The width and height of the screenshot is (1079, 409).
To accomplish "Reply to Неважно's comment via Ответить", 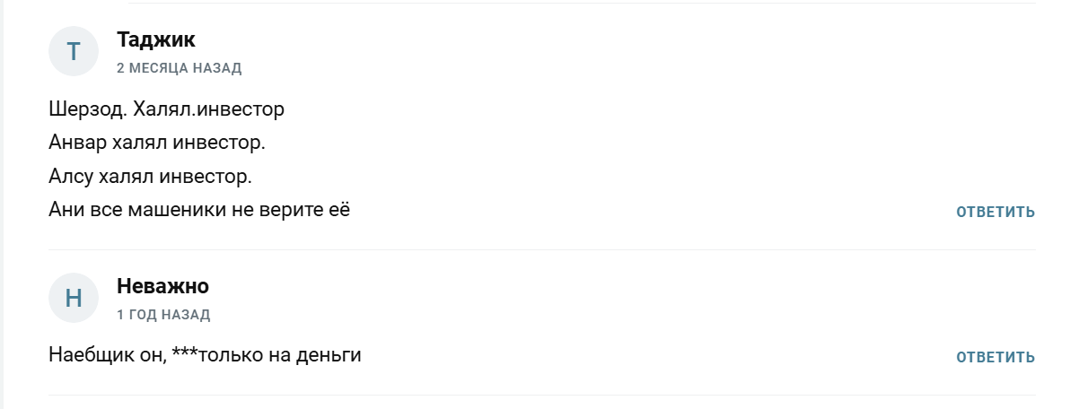I will tap(996, 358).
